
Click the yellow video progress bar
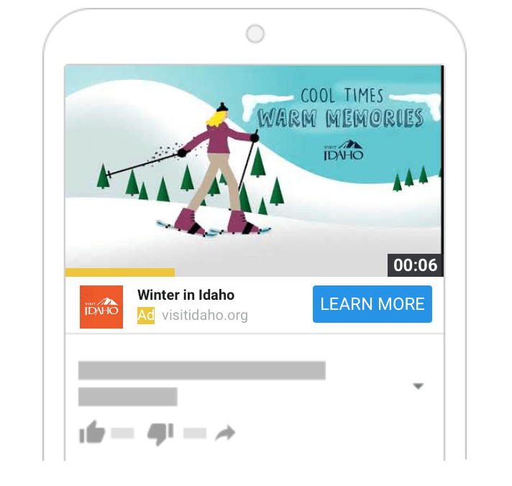point(120,272)
